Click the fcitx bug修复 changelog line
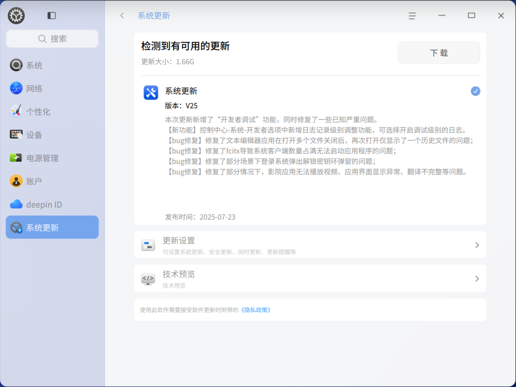 pyautogui.click(x=281, y=151)
